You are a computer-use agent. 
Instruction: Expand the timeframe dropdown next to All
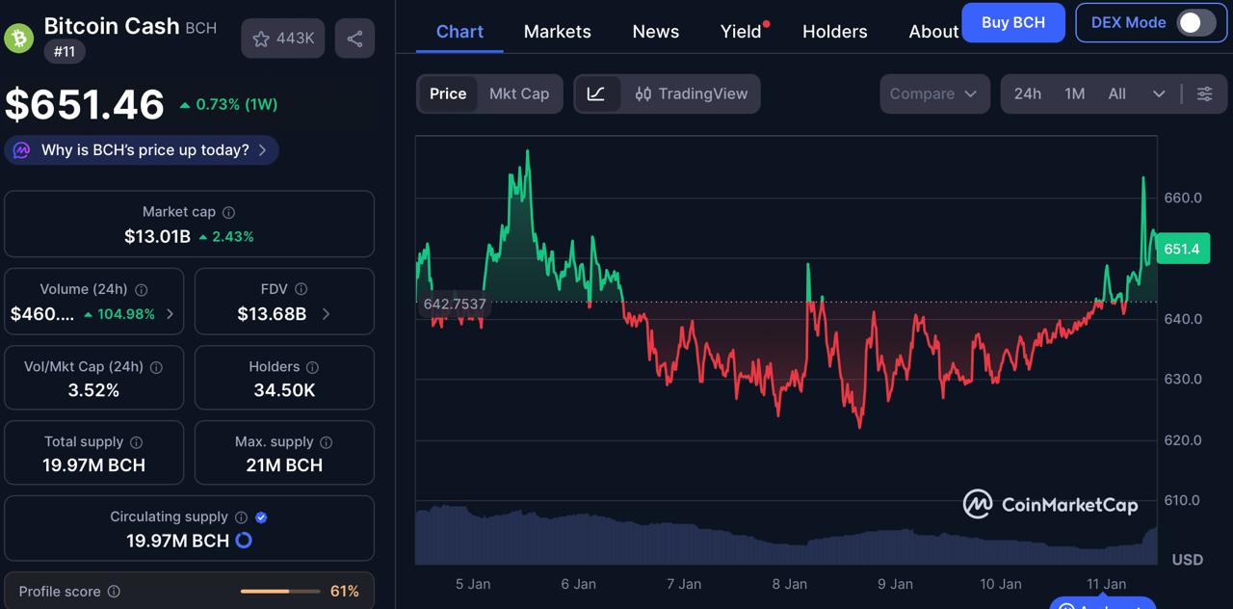(1160, 93)
